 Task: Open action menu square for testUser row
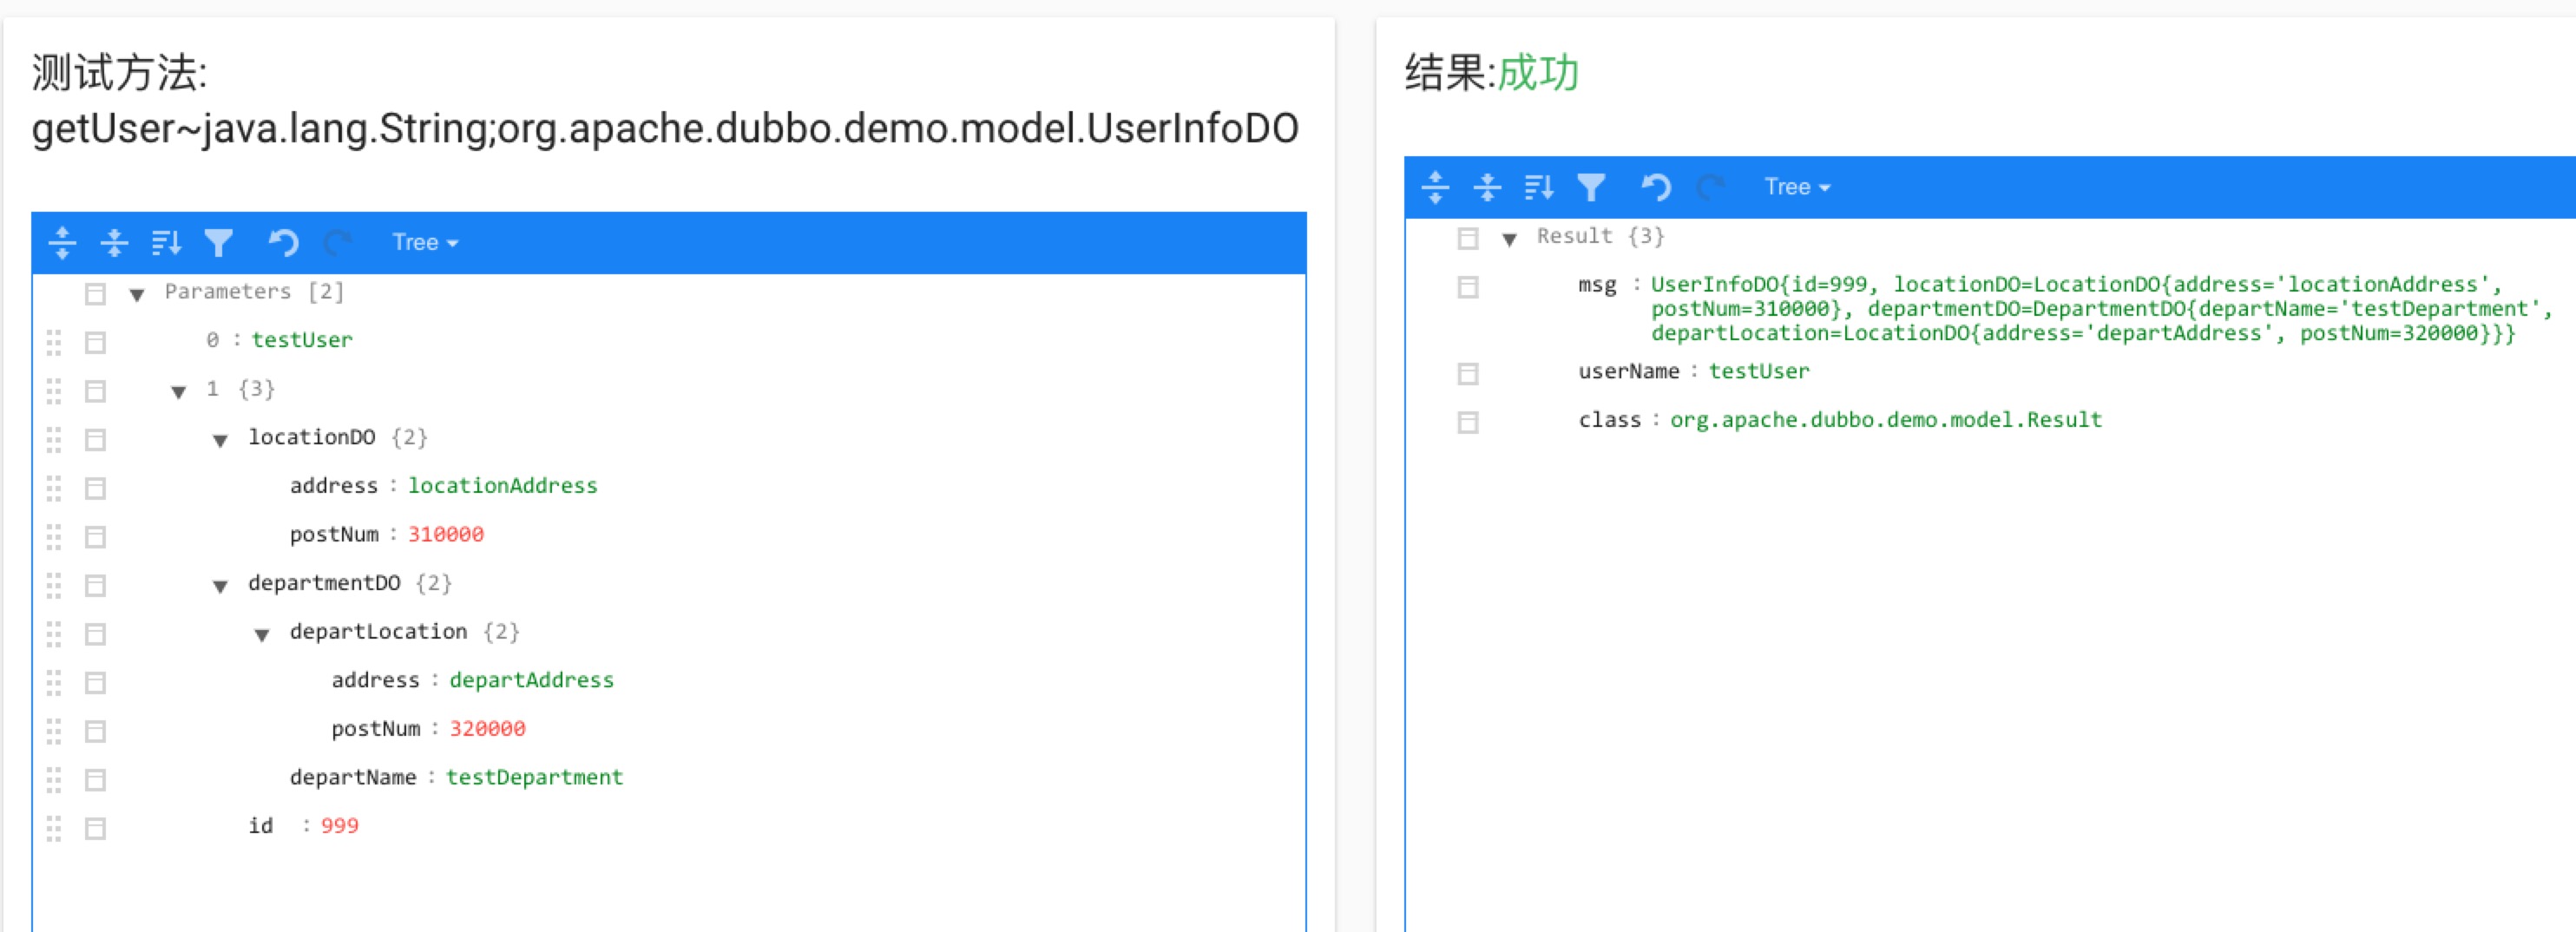(95, 343)
